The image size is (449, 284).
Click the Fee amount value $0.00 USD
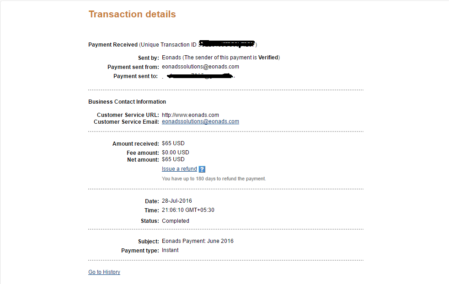(x=176, y=153)
